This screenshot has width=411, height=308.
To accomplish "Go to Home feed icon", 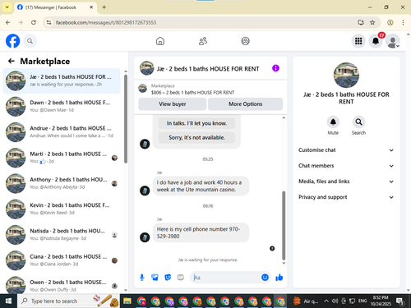I will click(160, 41).
